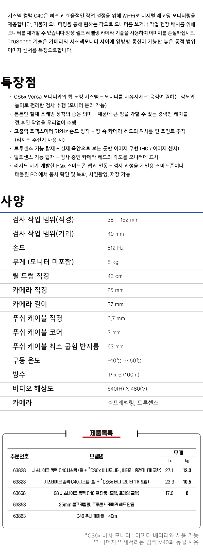The width and height of the screenshot is (203, 554).
Task: Click the '제품목록' table title
Action: pyautogui.click(x=101, y=433)
